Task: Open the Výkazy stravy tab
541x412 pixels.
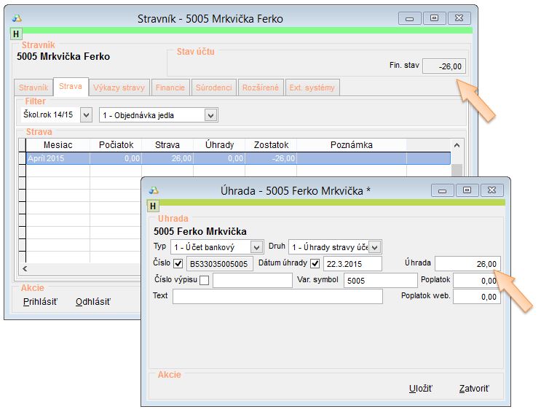Action: pos(119,88)
